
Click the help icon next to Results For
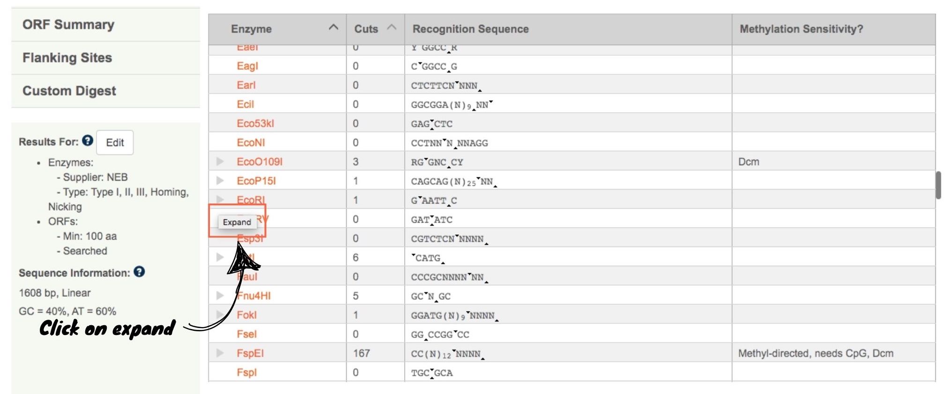(x=88, y=140)
